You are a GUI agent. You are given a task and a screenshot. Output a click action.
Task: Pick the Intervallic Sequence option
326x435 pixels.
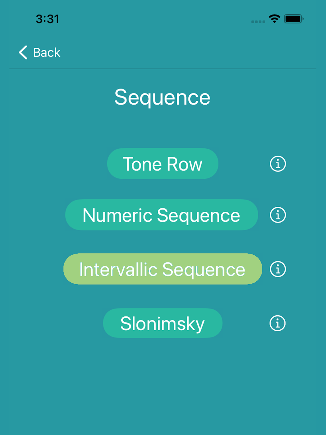(x=163, y=269)
